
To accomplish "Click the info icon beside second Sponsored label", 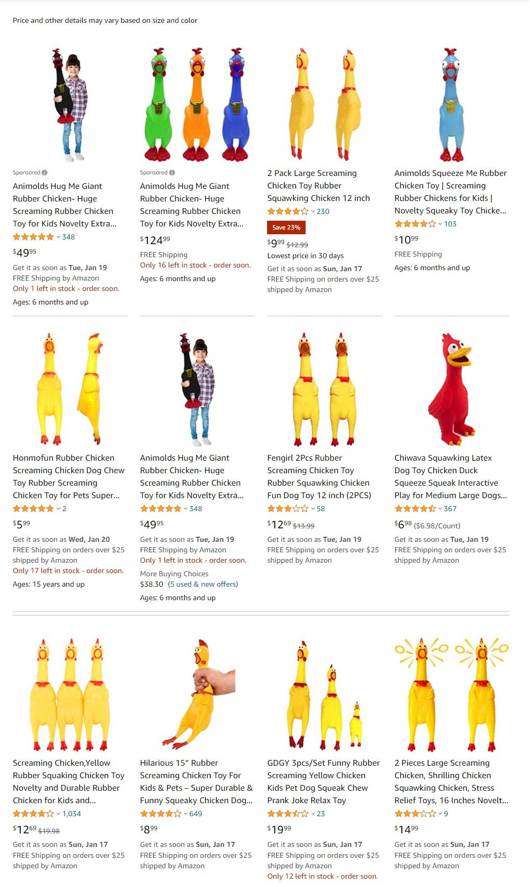I will pyautogui.click(x=172, y=172).
